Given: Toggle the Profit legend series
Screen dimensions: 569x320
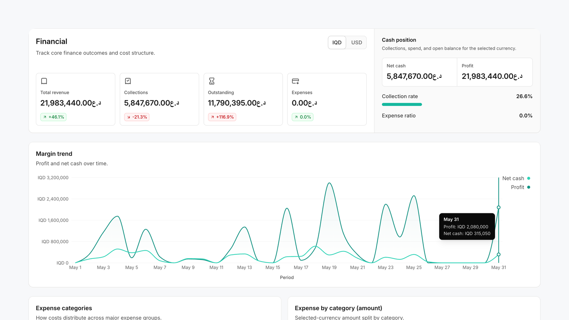Looking at the screenshot, I should (520, 187).
